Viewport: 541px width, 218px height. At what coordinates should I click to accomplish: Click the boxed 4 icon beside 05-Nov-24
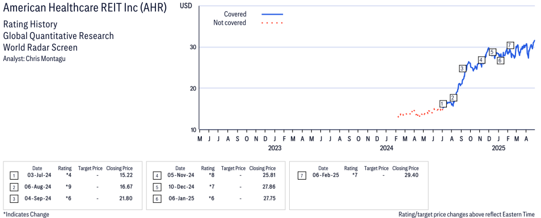coord(157,176)
